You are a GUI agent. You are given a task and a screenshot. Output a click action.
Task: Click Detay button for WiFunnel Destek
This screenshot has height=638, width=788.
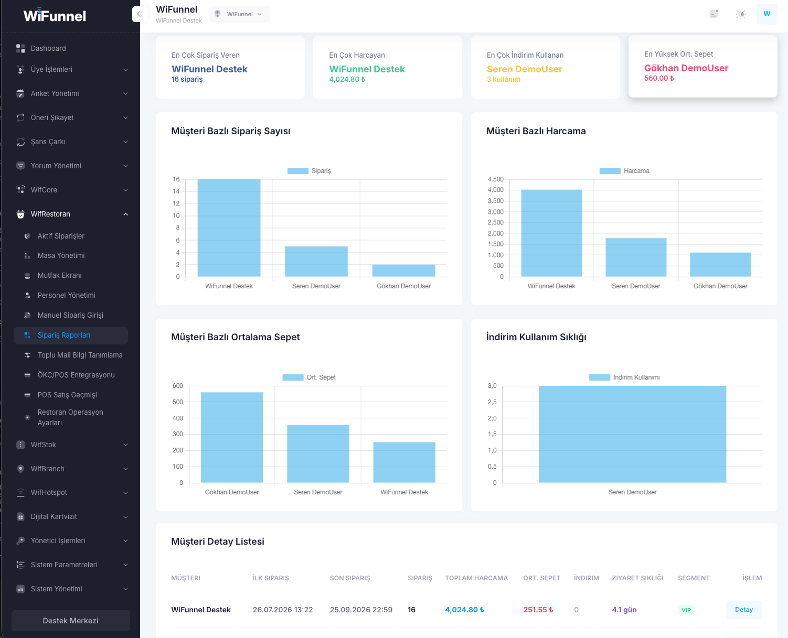coord(744,610)
